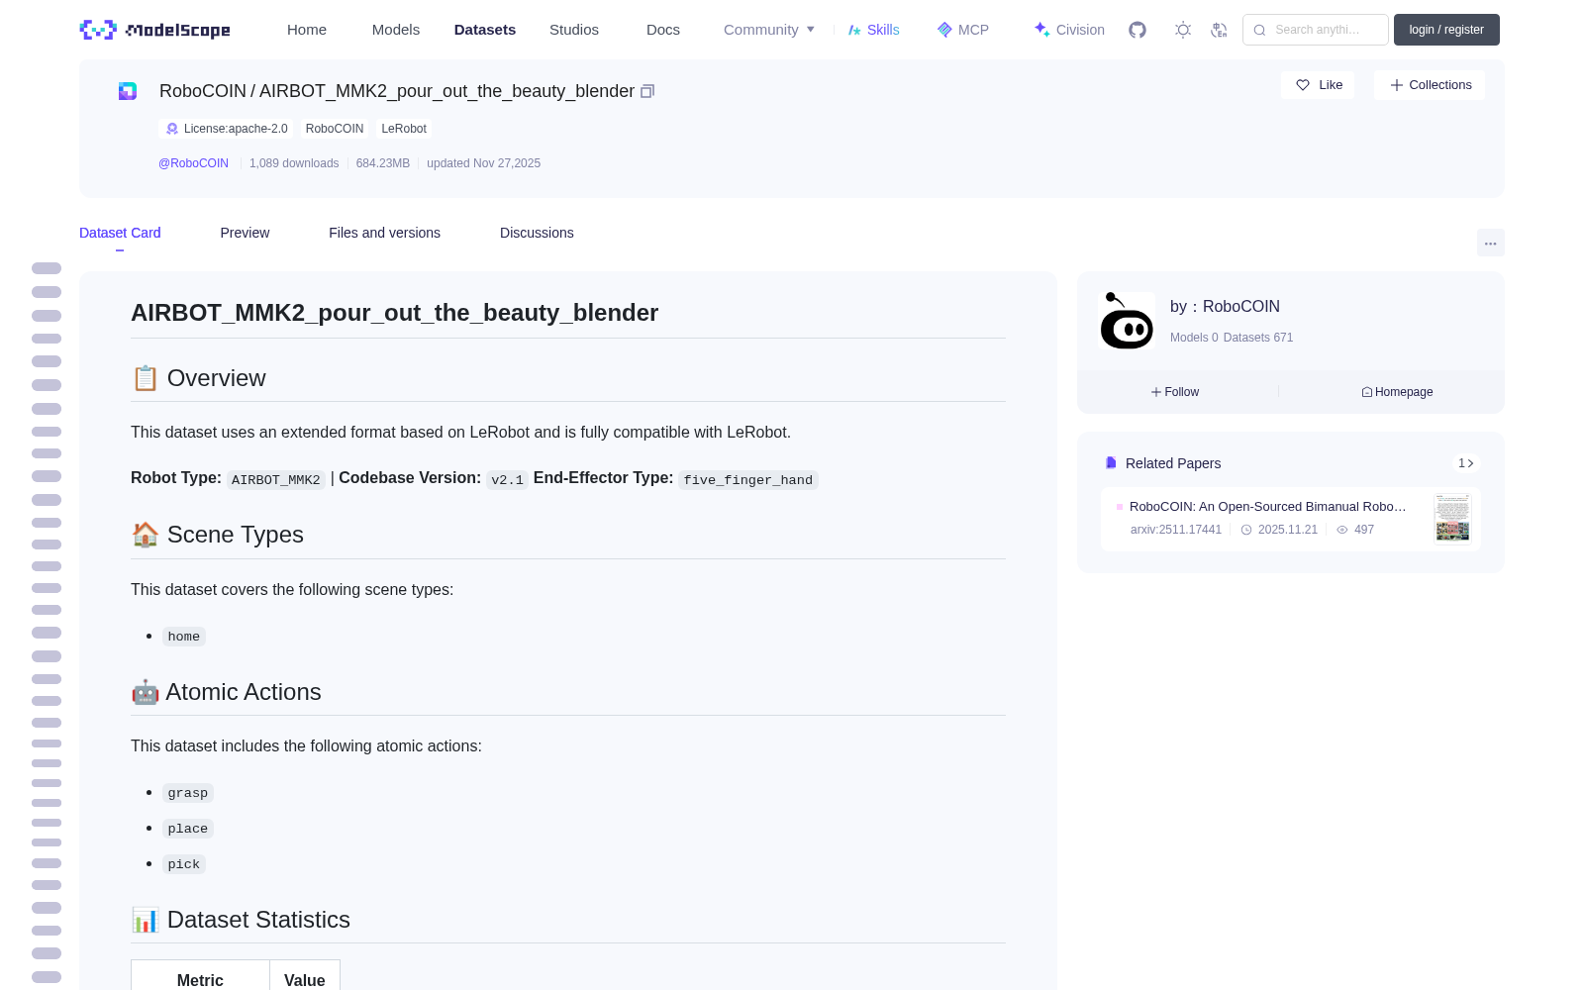Click the 'by：RoboCOIN' organization name
The height and width of the screenshot is (990, 1584).
pos(1225,307)
